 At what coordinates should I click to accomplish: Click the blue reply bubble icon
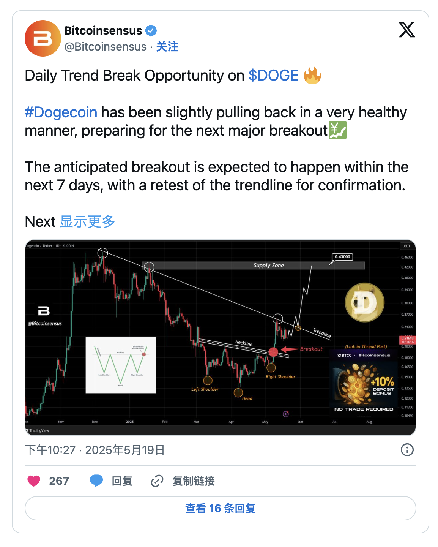(96, 481)
